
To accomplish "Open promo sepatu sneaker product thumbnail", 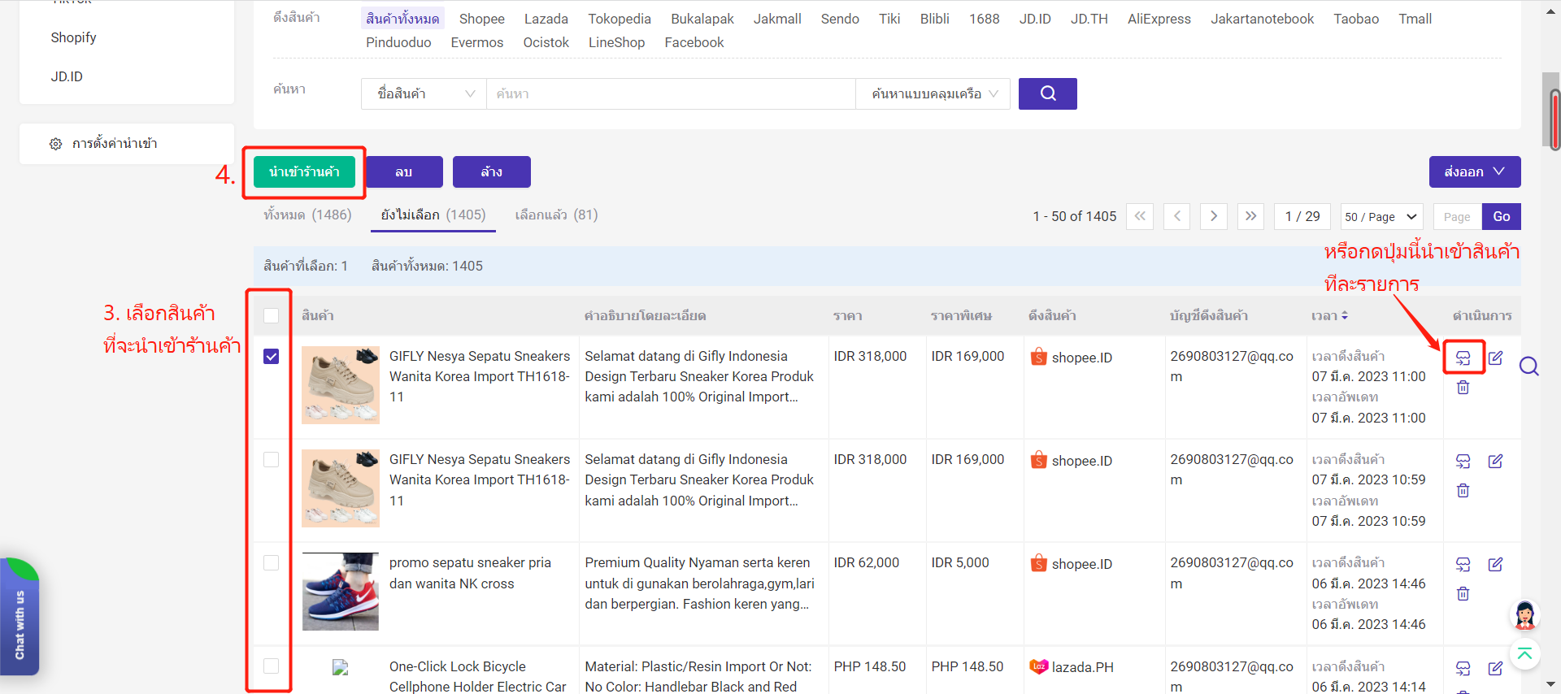I will [341, 592].
